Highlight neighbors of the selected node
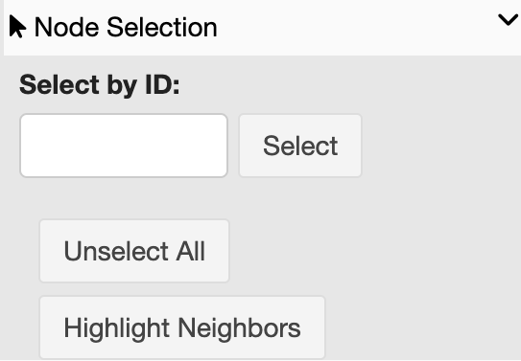 point(182,327)
